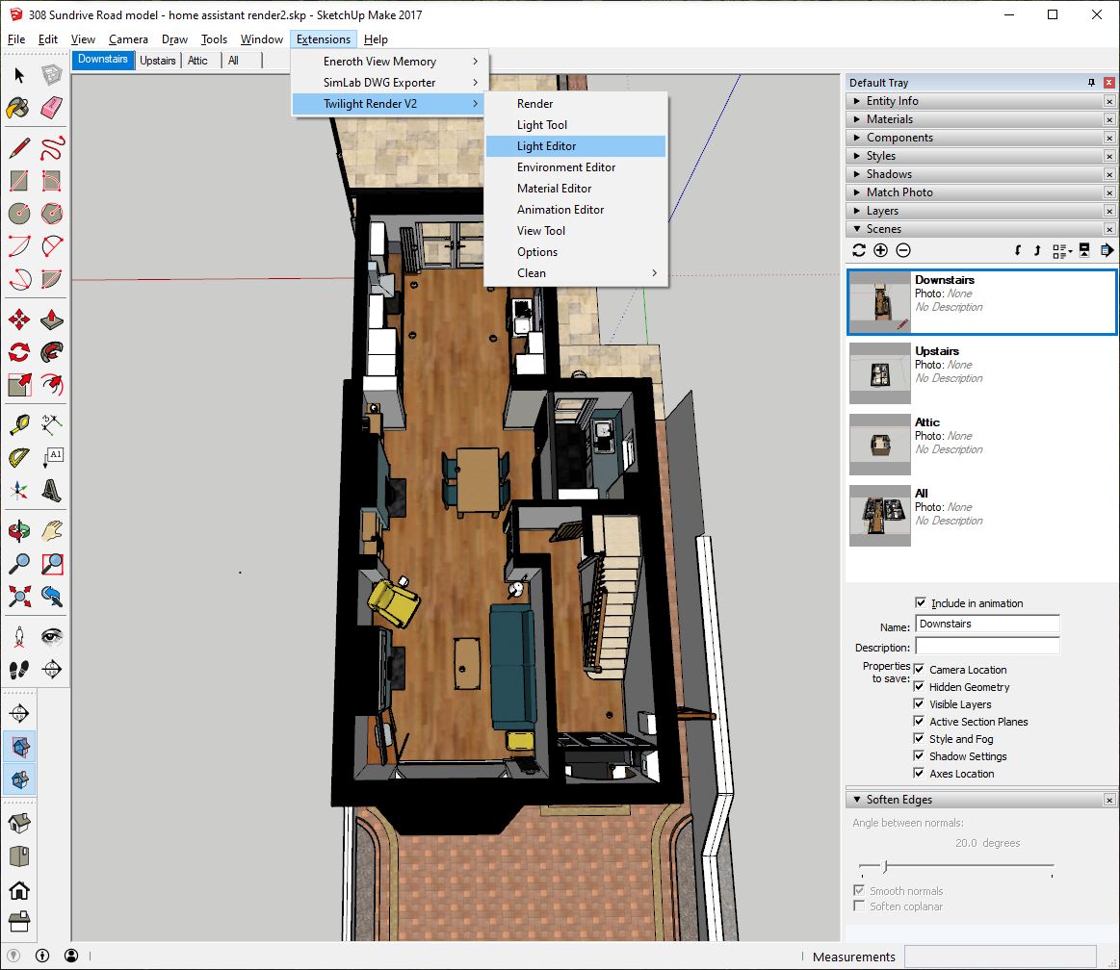1120x970 pixels.
Task: Adjust the angle between normals slider
Action: coord(885,866)
